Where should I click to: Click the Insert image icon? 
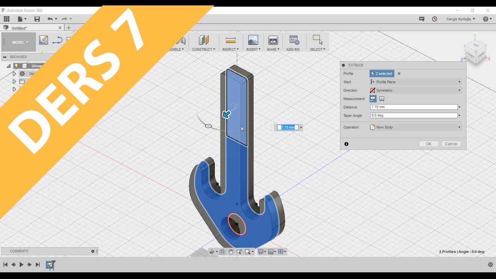(x=253, y=40)
